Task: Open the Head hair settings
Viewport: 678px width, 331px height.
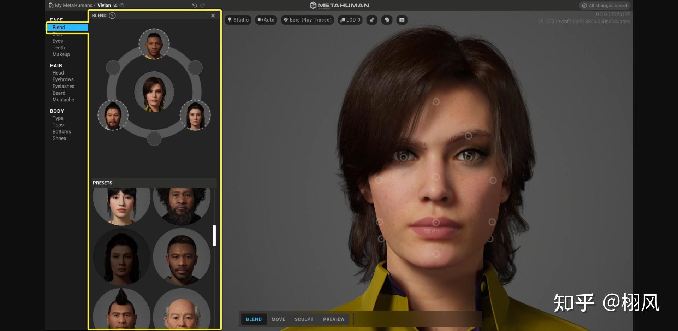Action: pyautogui.click(x=58, y=73)
